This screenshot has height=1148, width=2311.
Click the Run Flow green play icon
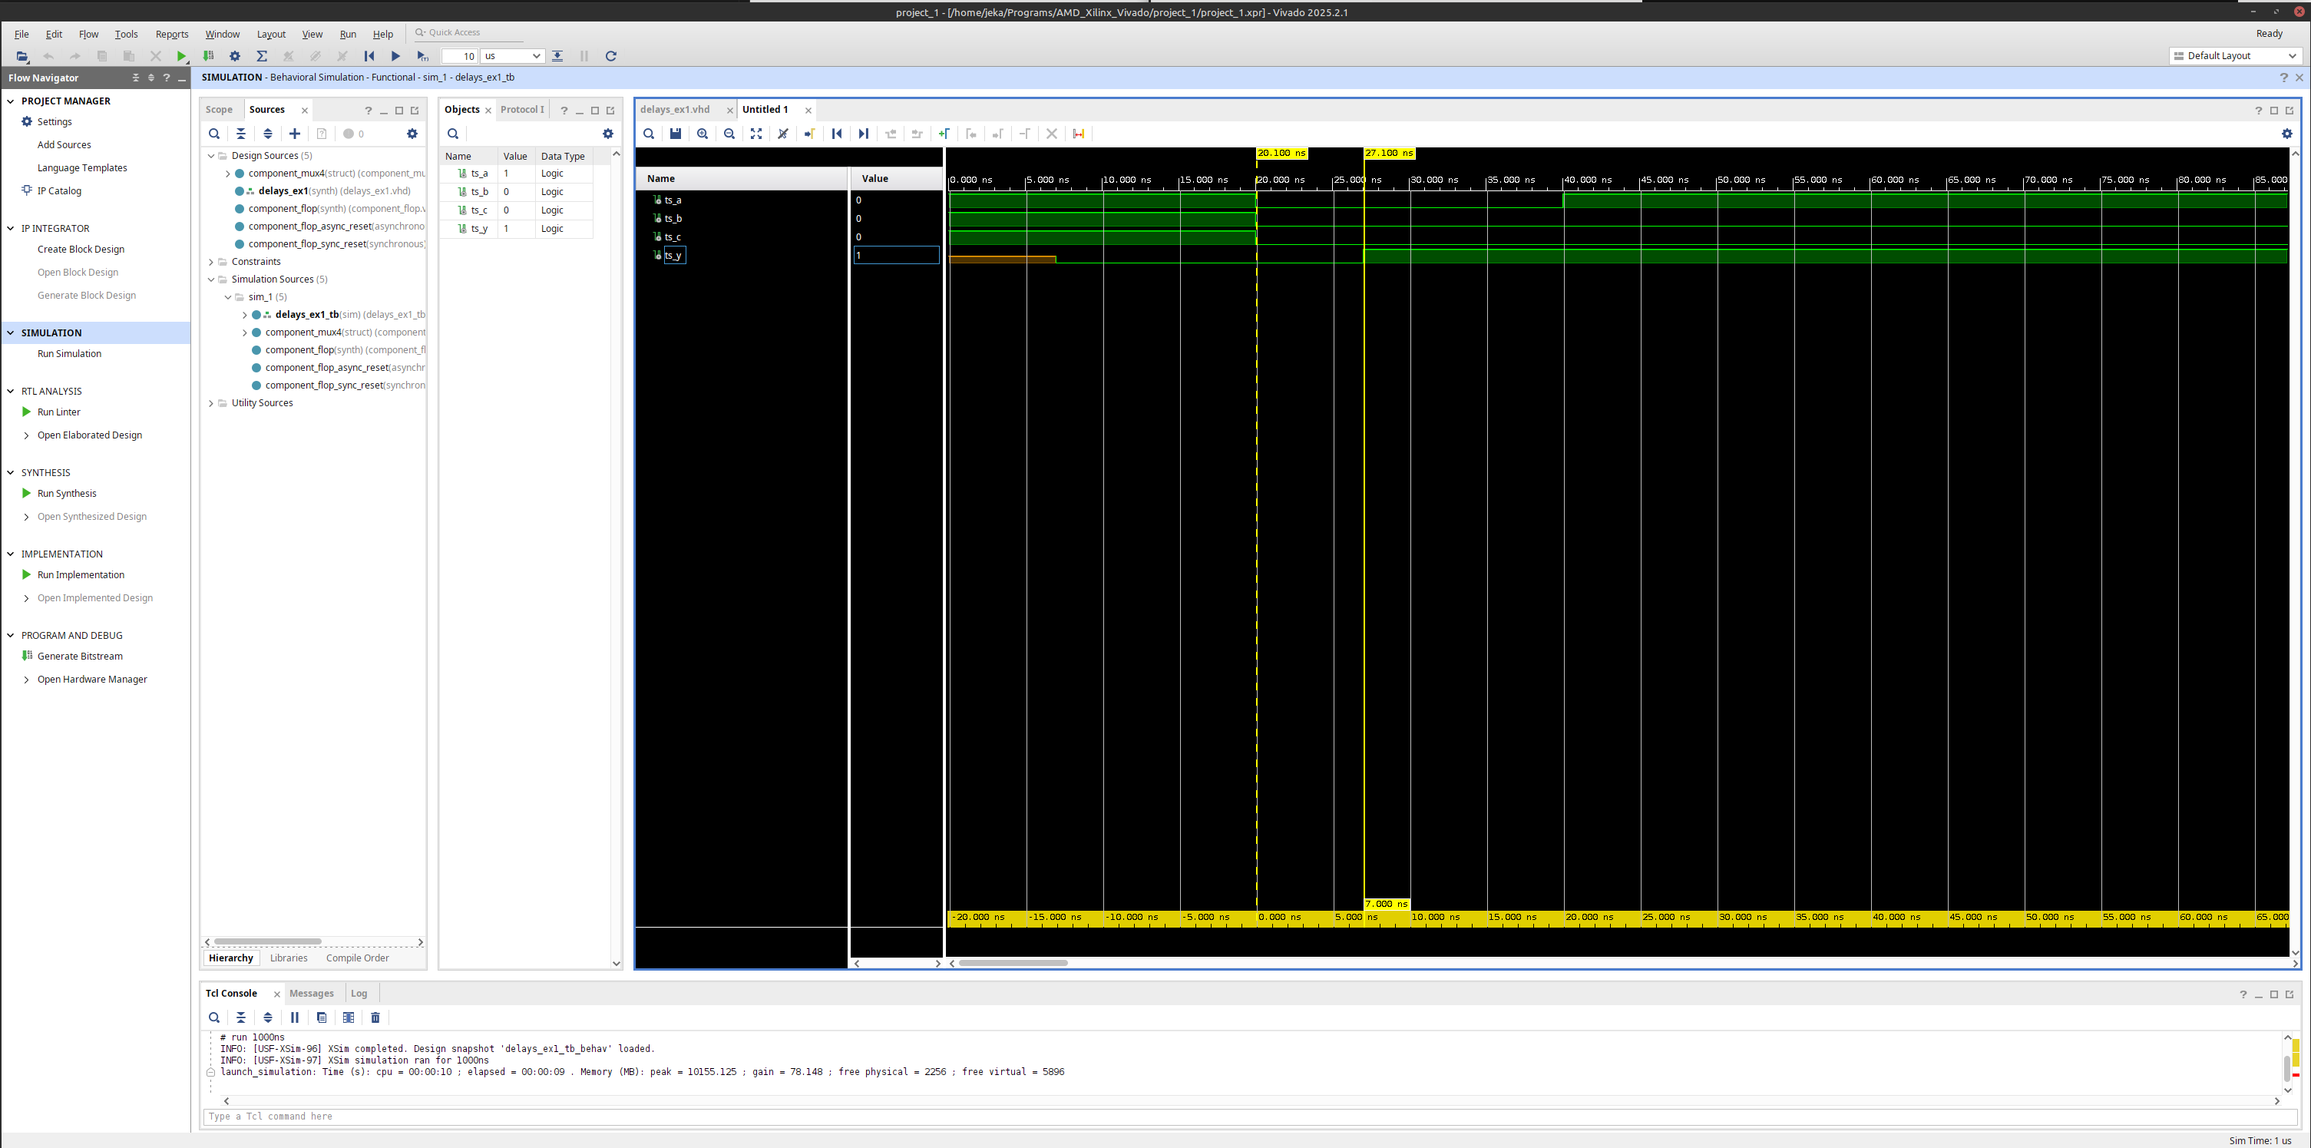click(181, 57)
